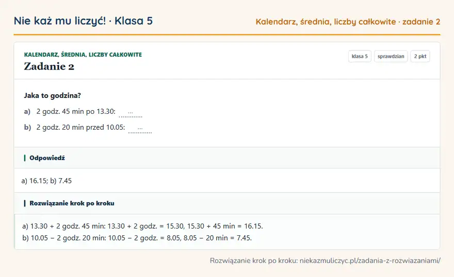This screenshot has width=454, height=277.
Task: Click the 'Zadanie 2' heading
Action: 49,66
